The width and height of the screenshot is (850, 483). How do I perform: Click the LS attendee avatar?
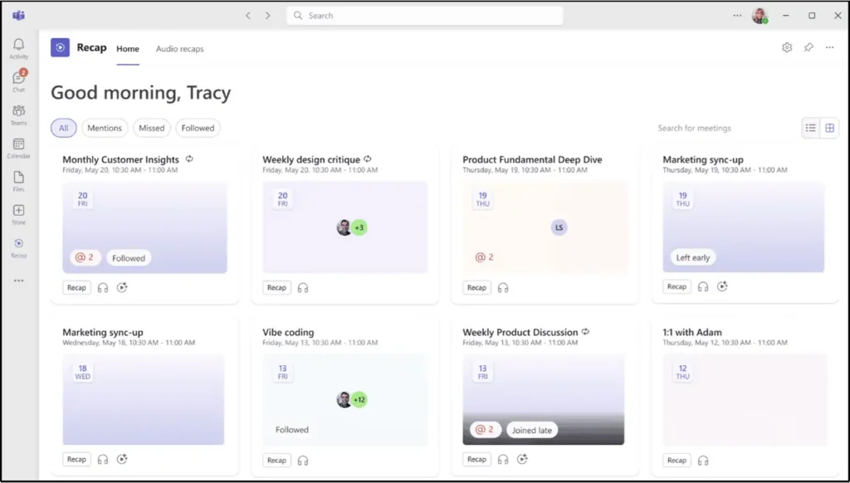pos(559,227)
